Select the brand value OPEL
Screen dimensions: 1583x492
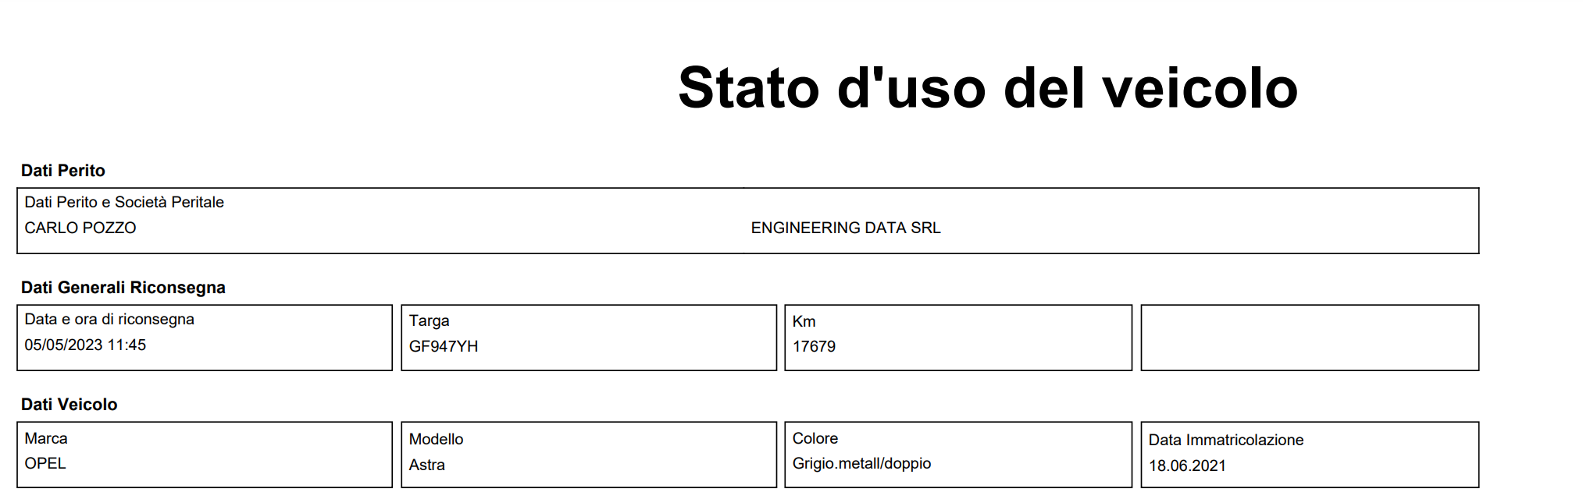tap(45, 463)
